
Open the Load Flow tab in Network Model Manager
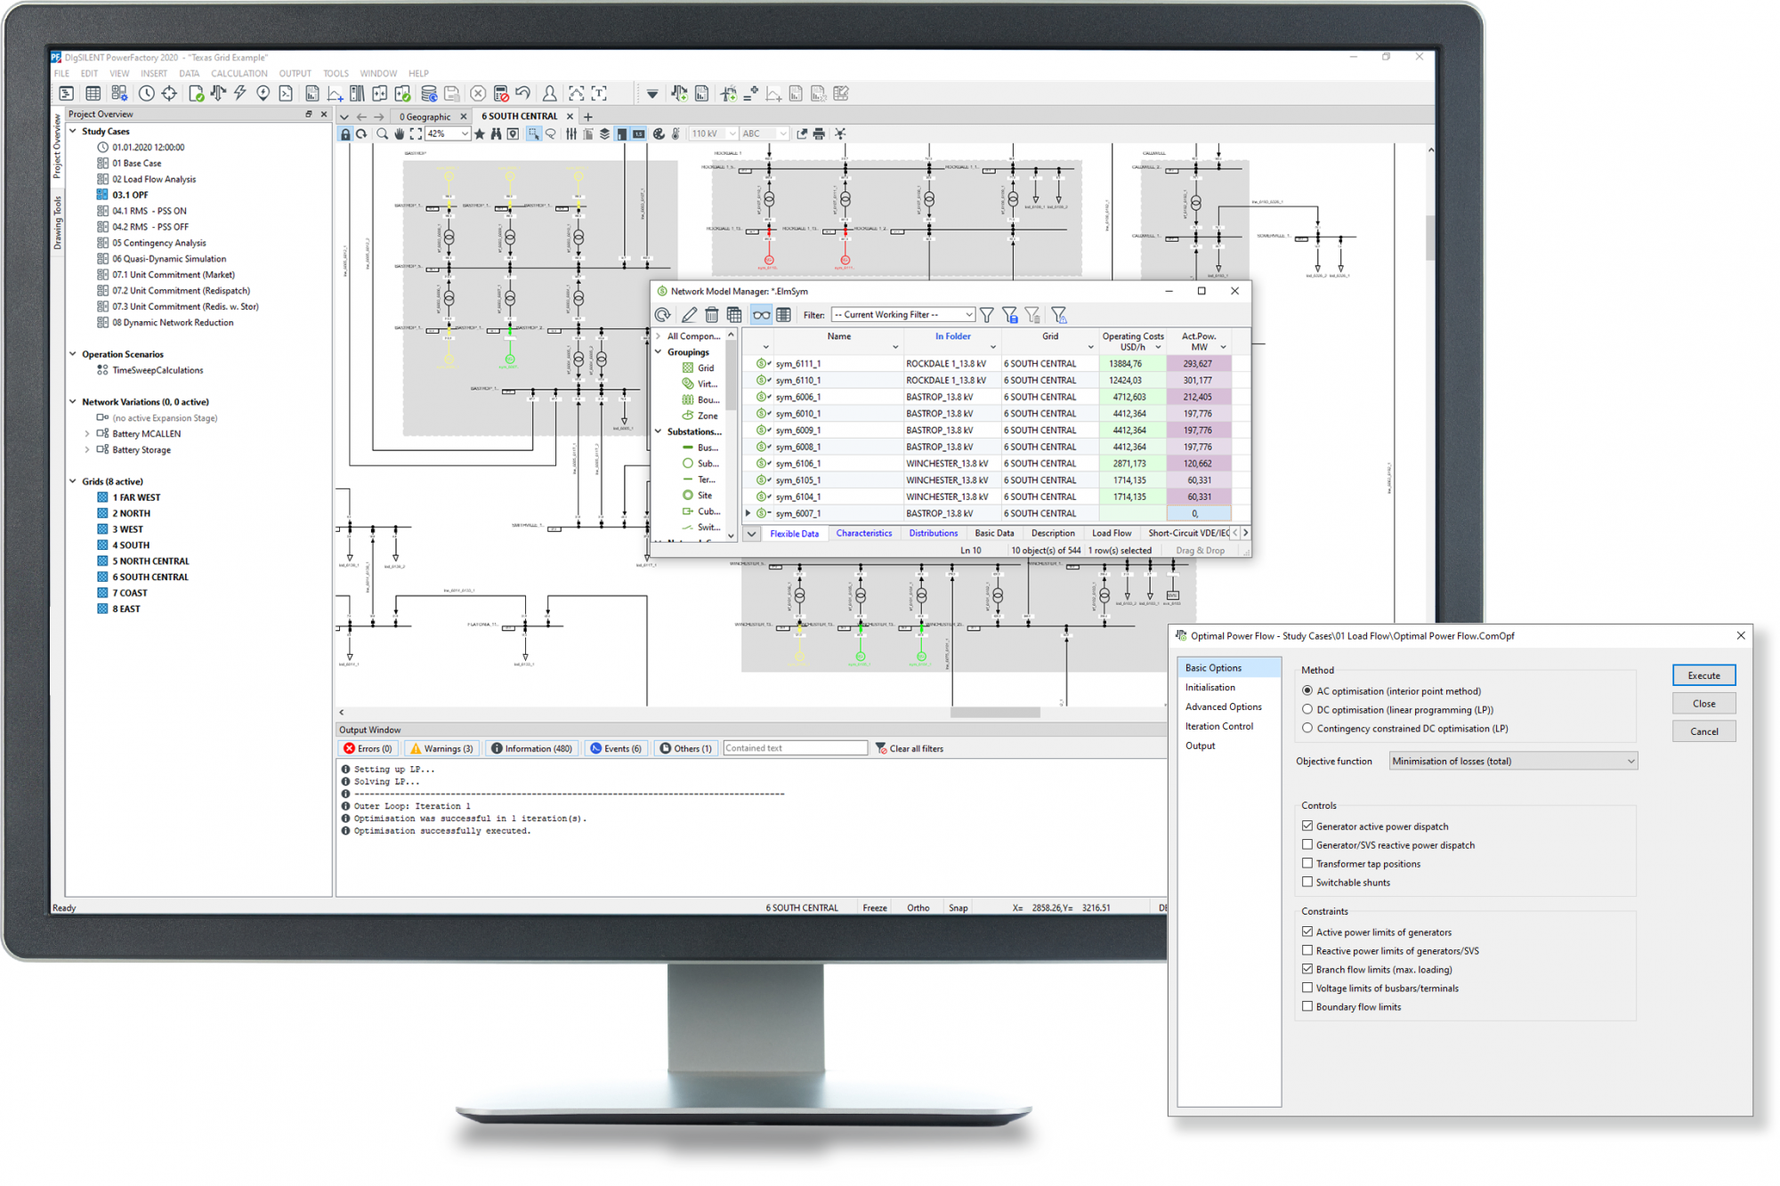click(x=1112, y=534)
